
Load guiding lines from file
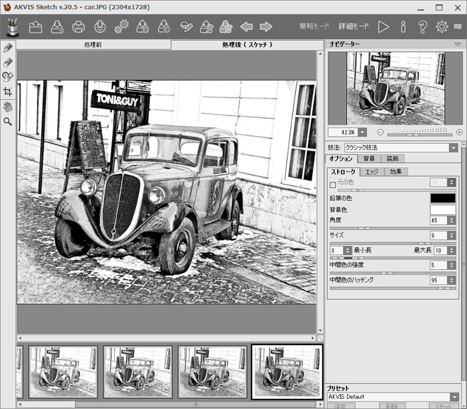[x=207, y=27]
